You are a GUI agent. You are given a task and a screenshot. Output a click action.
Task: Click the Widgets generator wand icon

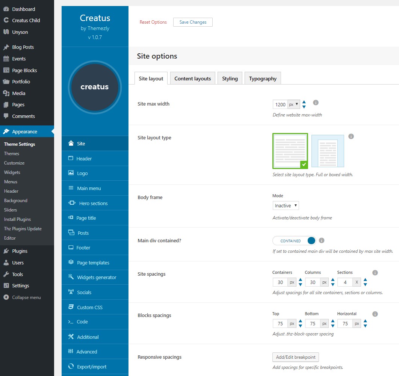pyautogui.click(x=71, y=277)
